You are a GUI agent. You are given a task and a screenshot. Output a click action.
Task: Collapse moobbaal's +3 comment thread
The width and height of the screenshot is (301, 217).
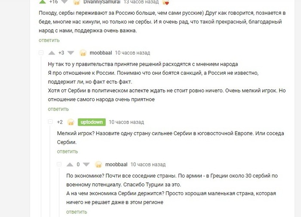[42, 53]
